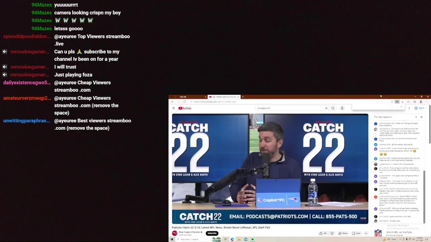This screenshot has width=431, height=242.
Task: Open the YouTube hamburger guide menu
Action: [x=173, y=108]
